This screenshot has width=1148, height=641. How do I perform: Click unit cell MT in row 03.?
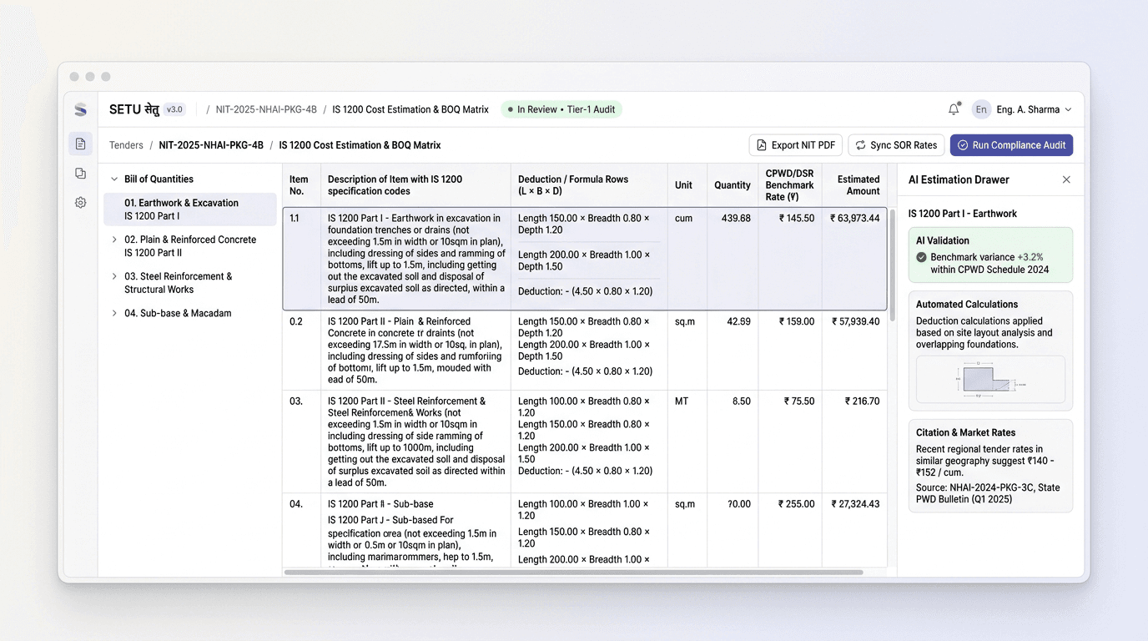click(x=682, y=401)
